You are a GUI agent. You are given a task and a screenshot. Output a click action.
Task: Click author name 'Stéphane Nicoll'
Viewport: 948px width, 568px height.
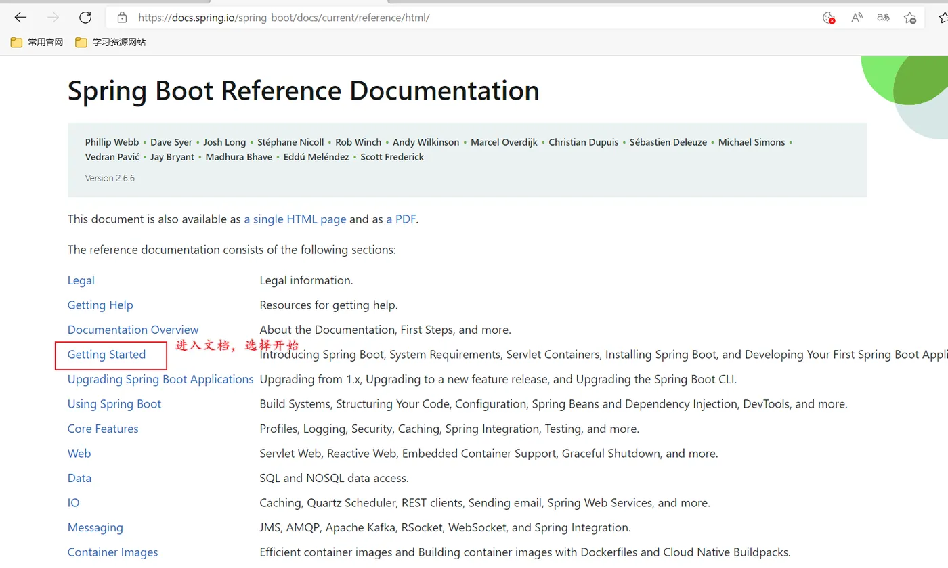290,142
